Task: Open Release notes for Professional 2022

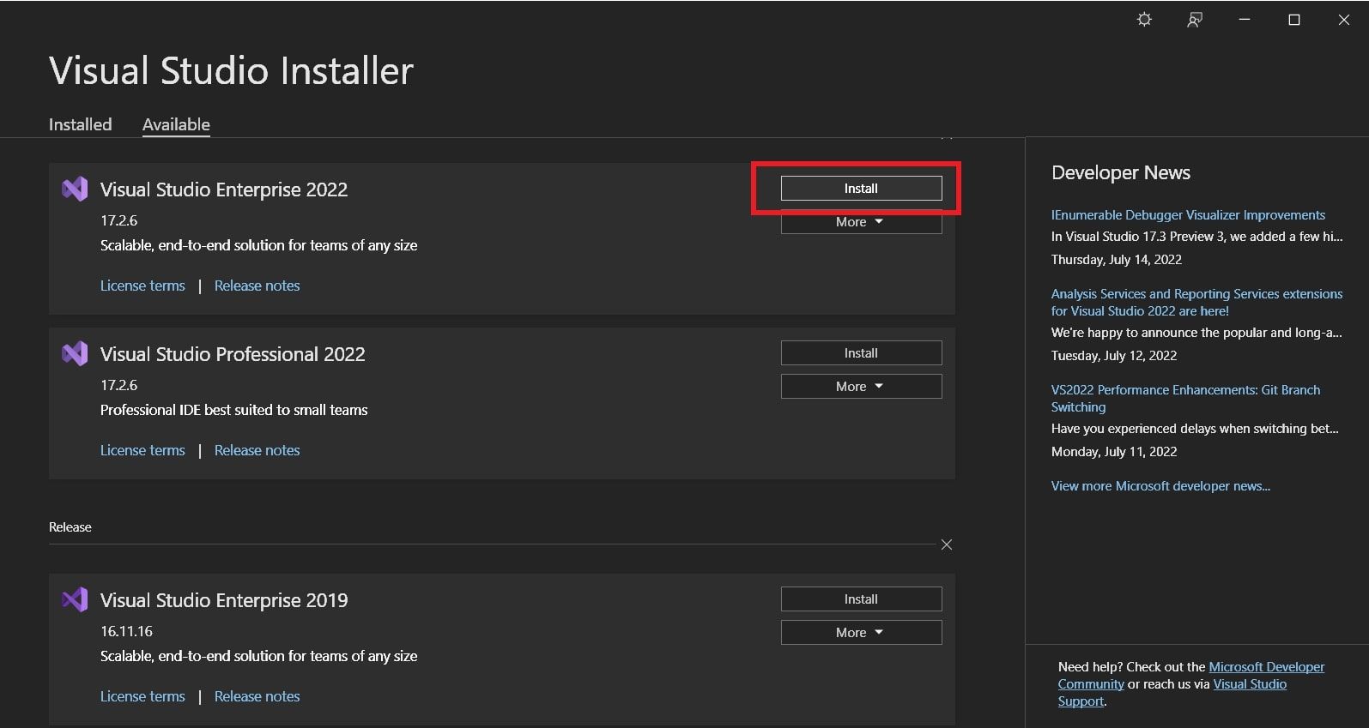Action: 257,450
